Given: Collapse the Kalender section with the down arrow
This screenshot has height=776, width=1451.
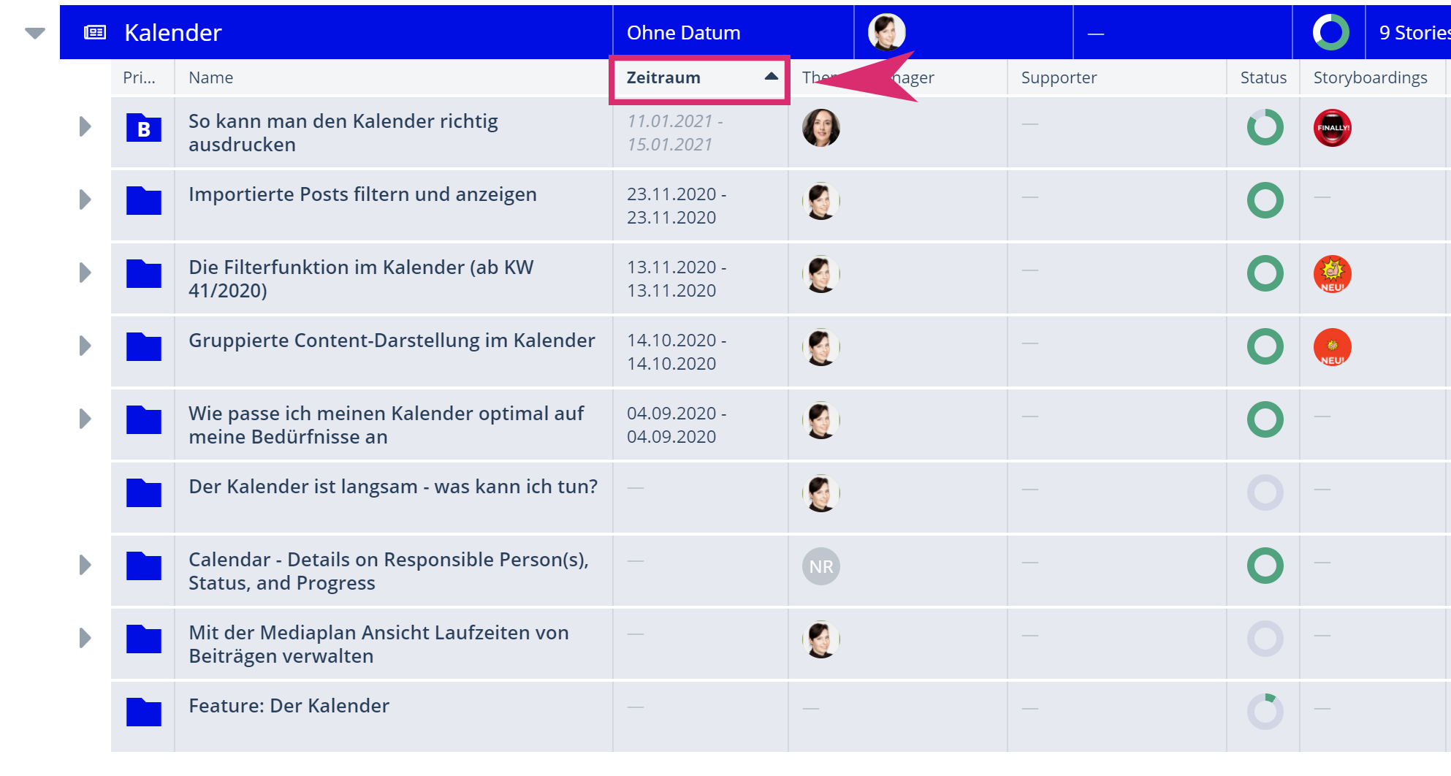Looking at the screenshot, I should click(35, 33).
